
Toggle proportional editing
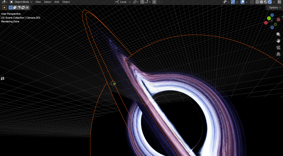[x=154, y=2]
